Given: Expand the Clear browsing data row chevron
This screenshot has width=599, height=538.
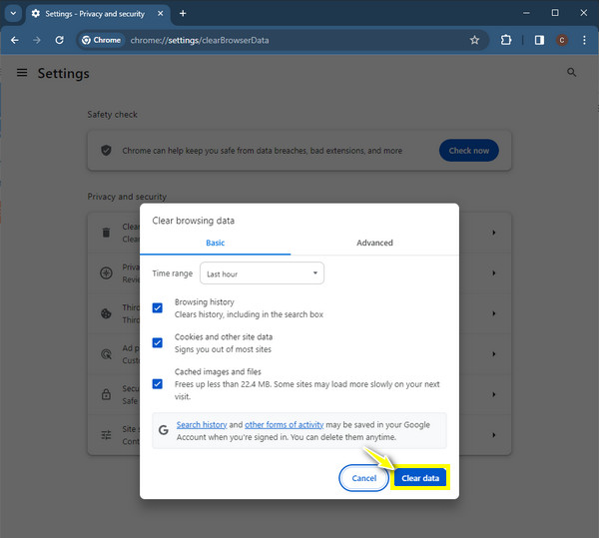Looking at the screenshot, I should 494,233.
